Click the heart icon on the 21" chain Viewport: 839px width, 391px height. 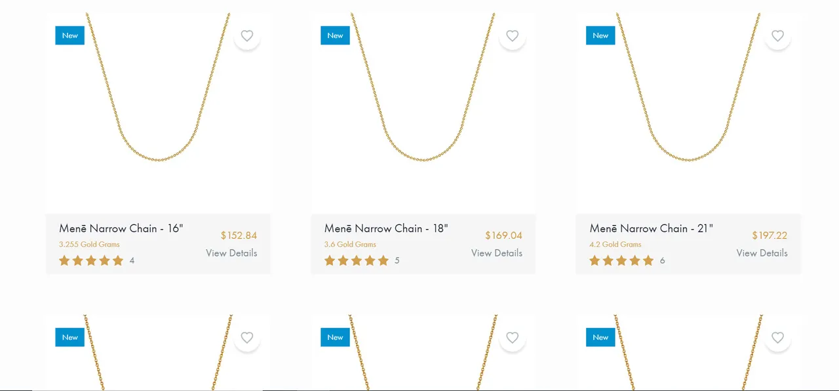point(777,36)
